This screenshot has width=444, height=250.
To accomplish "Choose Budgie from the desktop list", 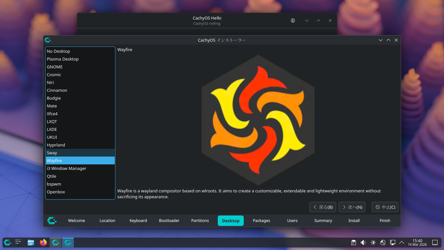I will click(x=80, y=98).
